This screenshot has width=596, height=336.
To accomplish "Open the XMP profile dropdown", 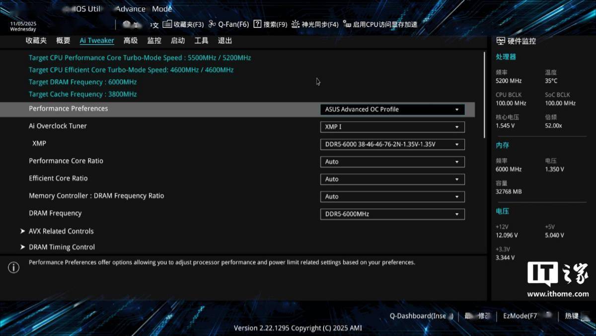I will pyautogui.click(x=392, y=144).
